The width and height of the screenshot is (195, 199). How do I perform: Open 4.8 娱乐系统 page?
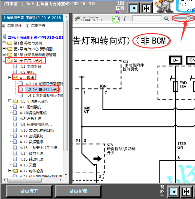click(30, 119)
